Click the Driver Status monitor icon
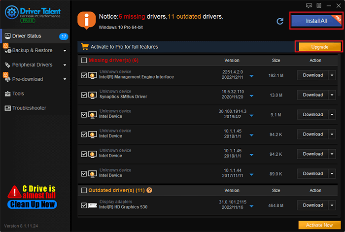The height and width of the screenshot is (232, 345). click(x=8, y=36)
